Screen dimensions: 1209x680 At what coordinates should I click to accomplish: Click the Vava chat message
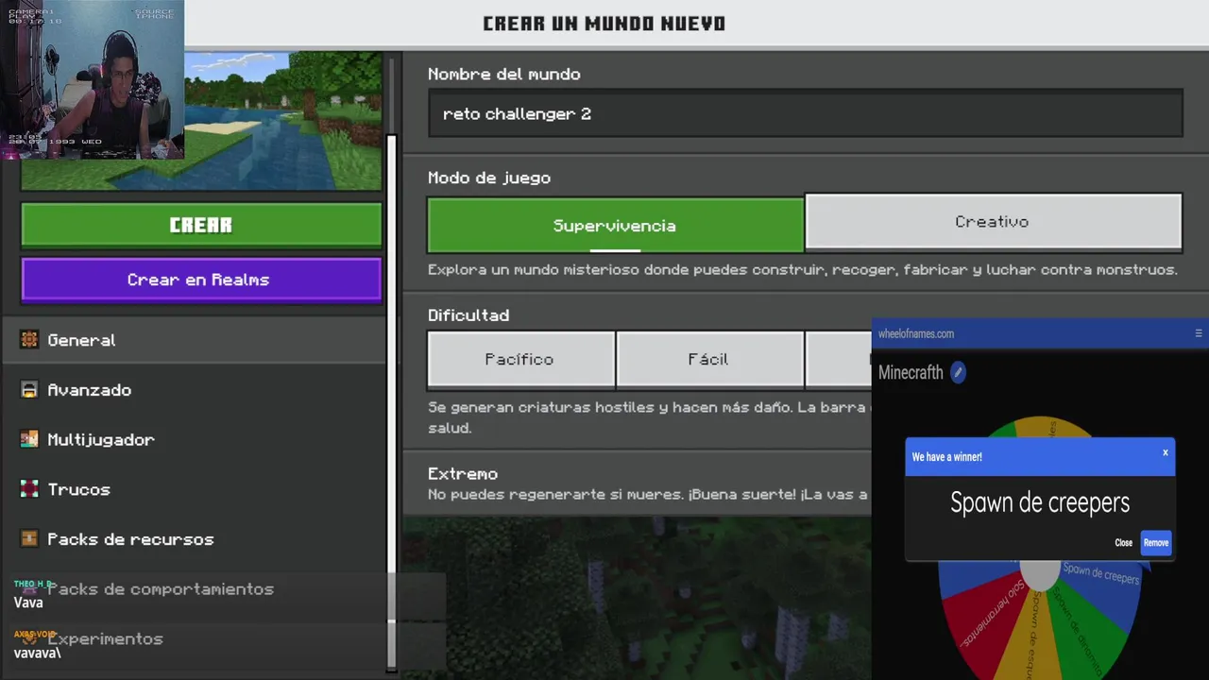[28, 603]
